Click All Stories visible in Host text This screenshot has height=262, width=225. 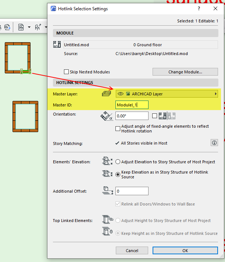tap(144, 143)
